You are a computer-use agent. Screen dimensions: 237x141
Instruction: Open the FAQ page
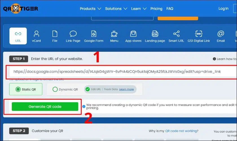click(x=170, y=9)
